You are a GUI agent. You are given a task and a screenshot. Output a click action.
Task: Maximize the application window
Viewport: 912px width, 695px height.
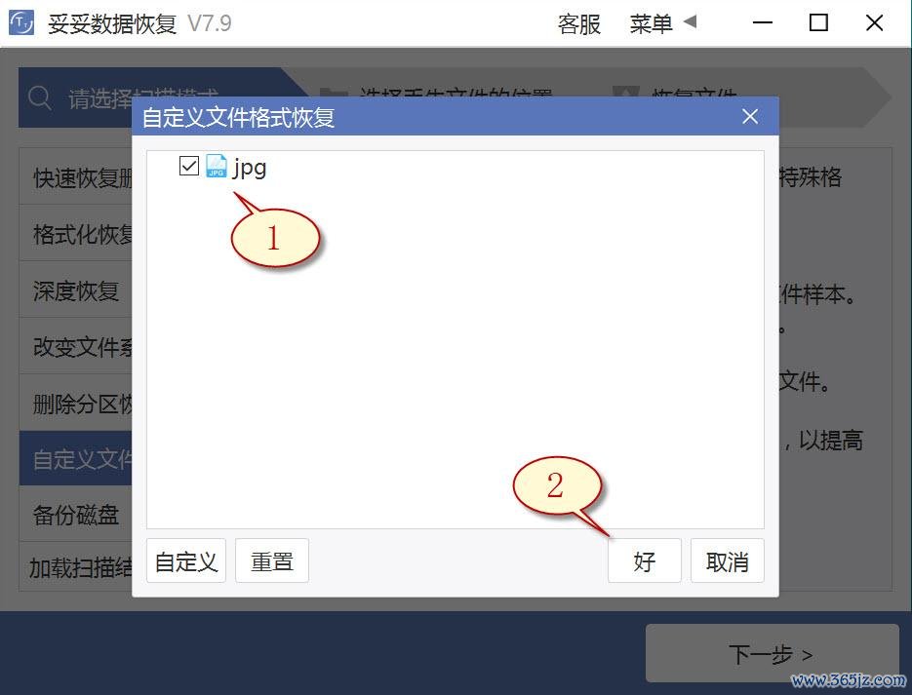tap(818, 22)
